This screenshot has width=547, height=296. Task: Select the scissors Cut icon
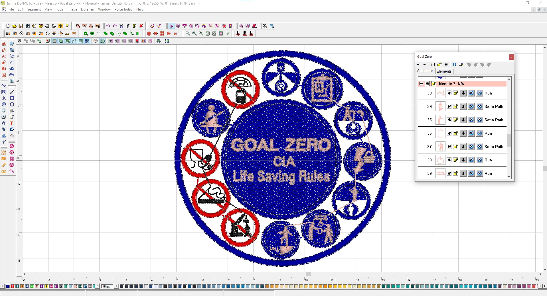tap(121, 26)
